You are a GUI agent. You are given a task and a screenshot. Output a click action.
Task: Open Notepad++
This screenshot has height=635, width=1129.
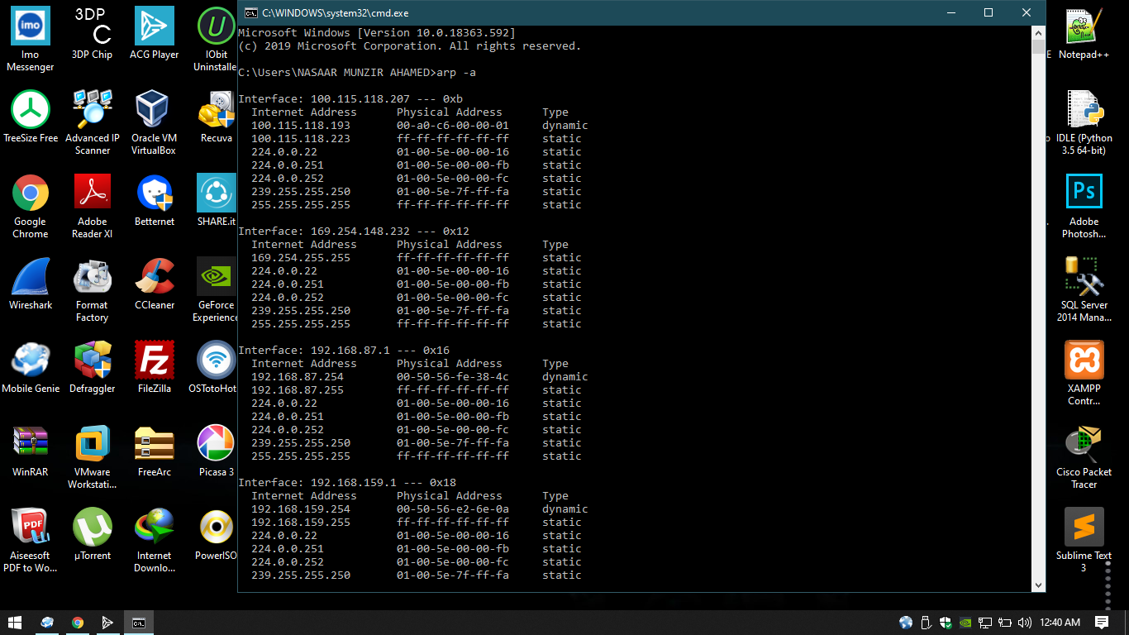1084,27
